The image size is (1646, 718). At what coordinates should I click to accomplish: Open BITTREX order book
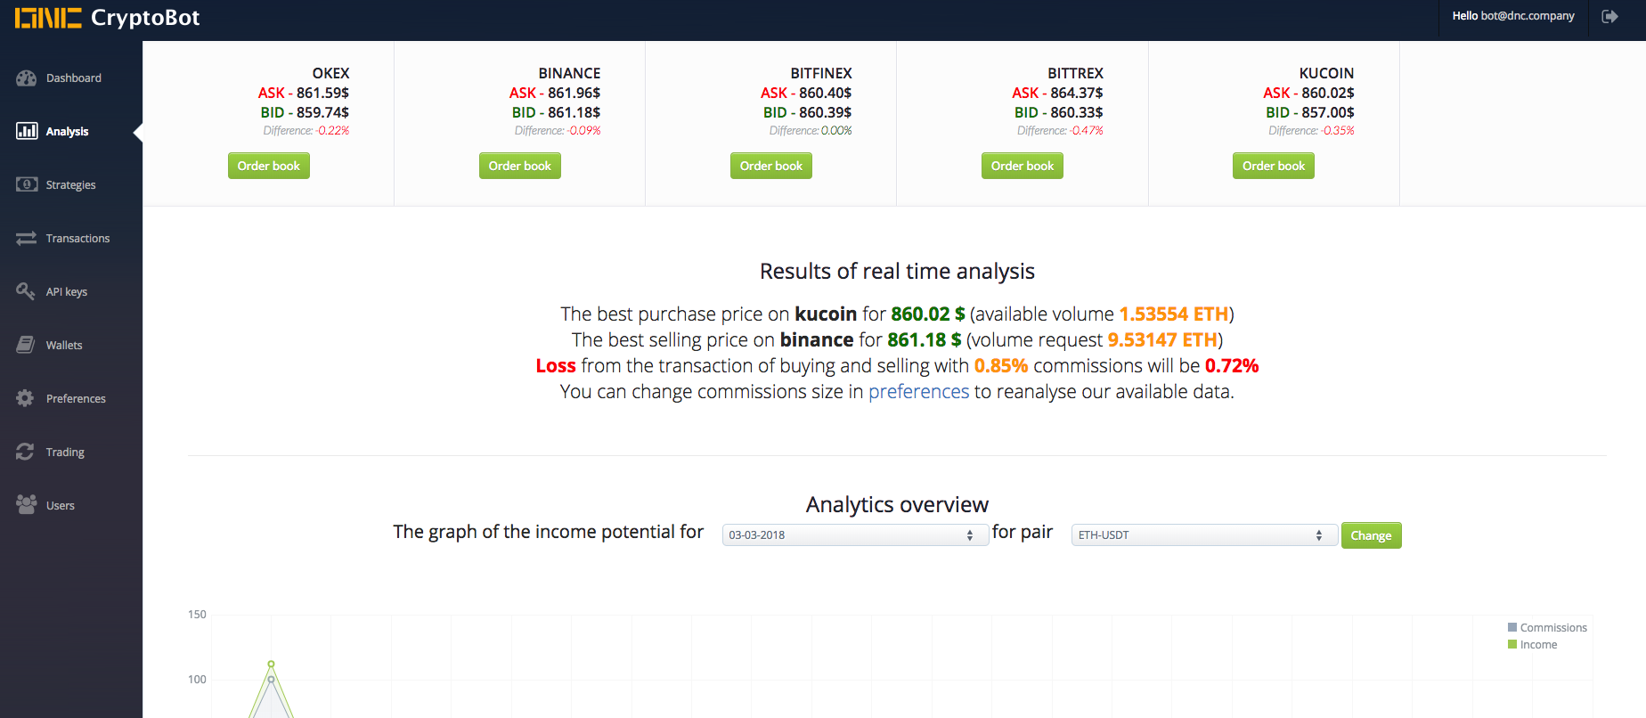[1023, 166]
